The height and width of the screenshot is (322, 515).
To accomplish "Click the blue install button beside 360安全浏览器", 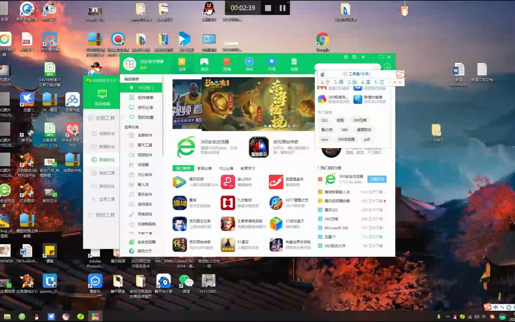I will pos(377,179).
